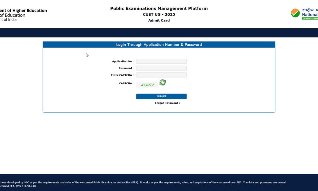
Task: Focus the Application No input field
Action: (161, 61)
